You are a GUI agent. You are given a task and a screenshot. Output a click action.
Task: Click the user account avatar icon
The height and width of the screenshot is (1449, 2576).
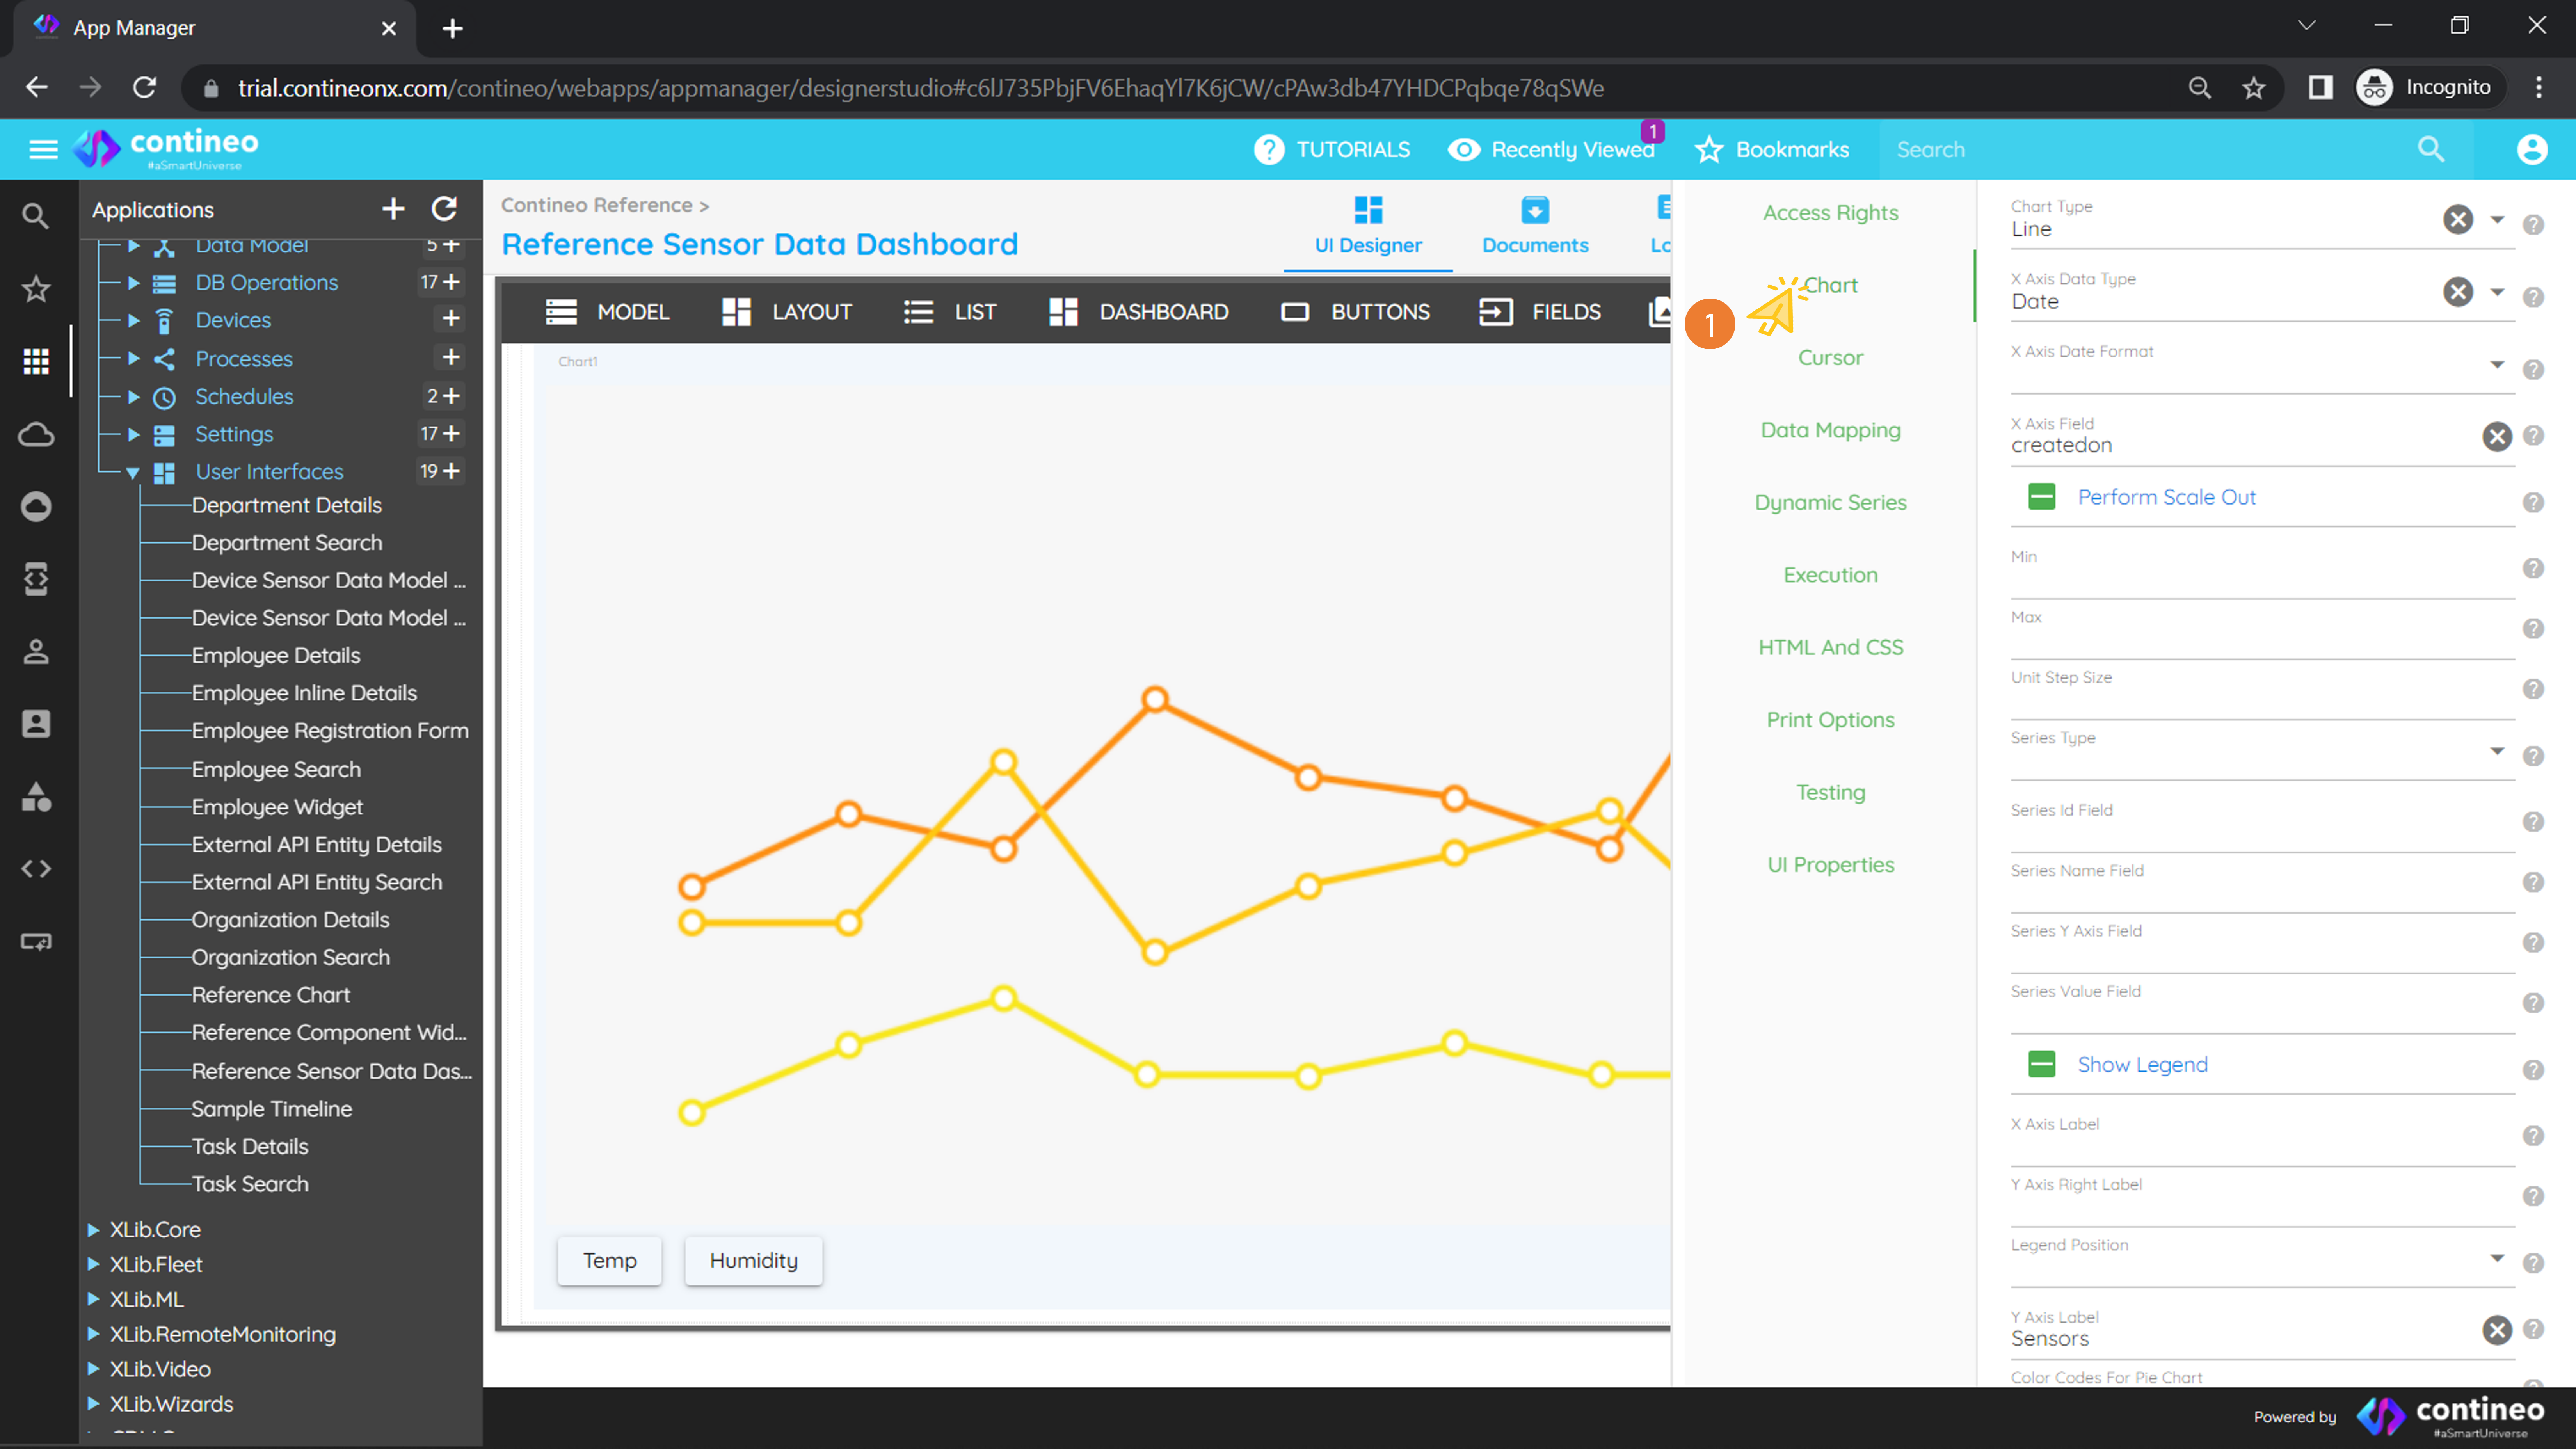pyautogui.click(x=2531, y=150)
